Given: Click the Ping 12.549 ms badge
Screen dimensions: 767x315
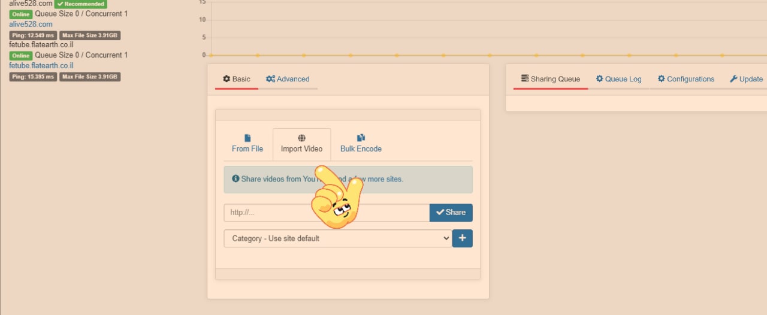Looking at the screenshot, I should [33, 35].
